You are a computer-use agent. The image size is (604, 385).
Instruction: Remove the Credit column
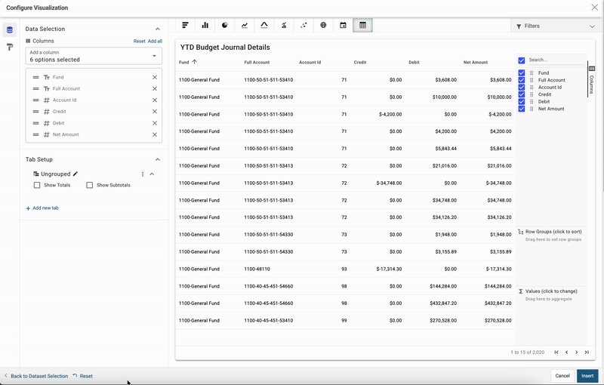point(155,112)
